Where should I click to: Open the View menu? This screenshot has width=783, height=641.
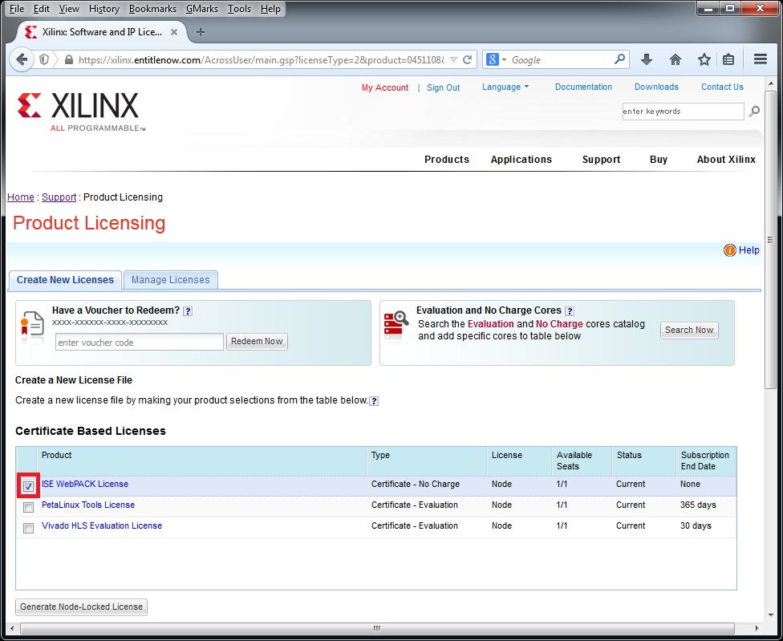click(69, 9)
